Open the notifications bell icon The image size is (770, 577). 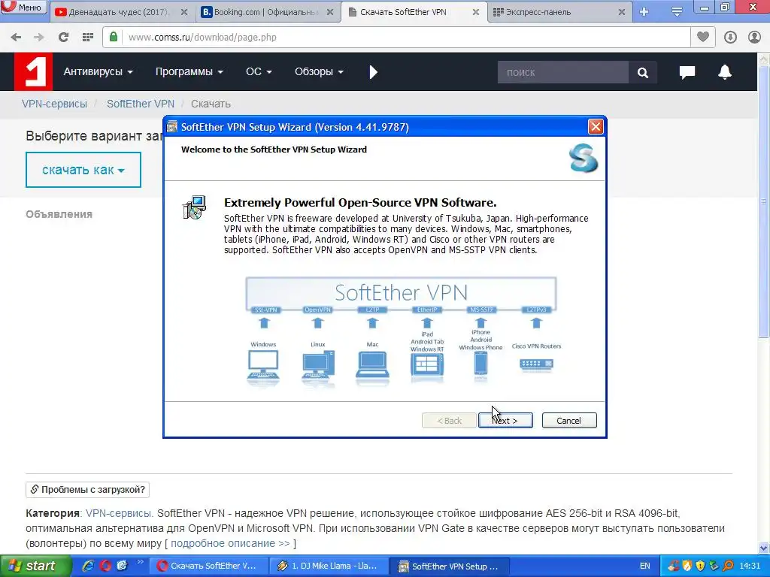725,72
